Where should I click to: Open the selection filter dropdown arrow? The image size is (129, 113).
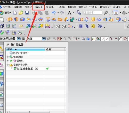[19, 39]
